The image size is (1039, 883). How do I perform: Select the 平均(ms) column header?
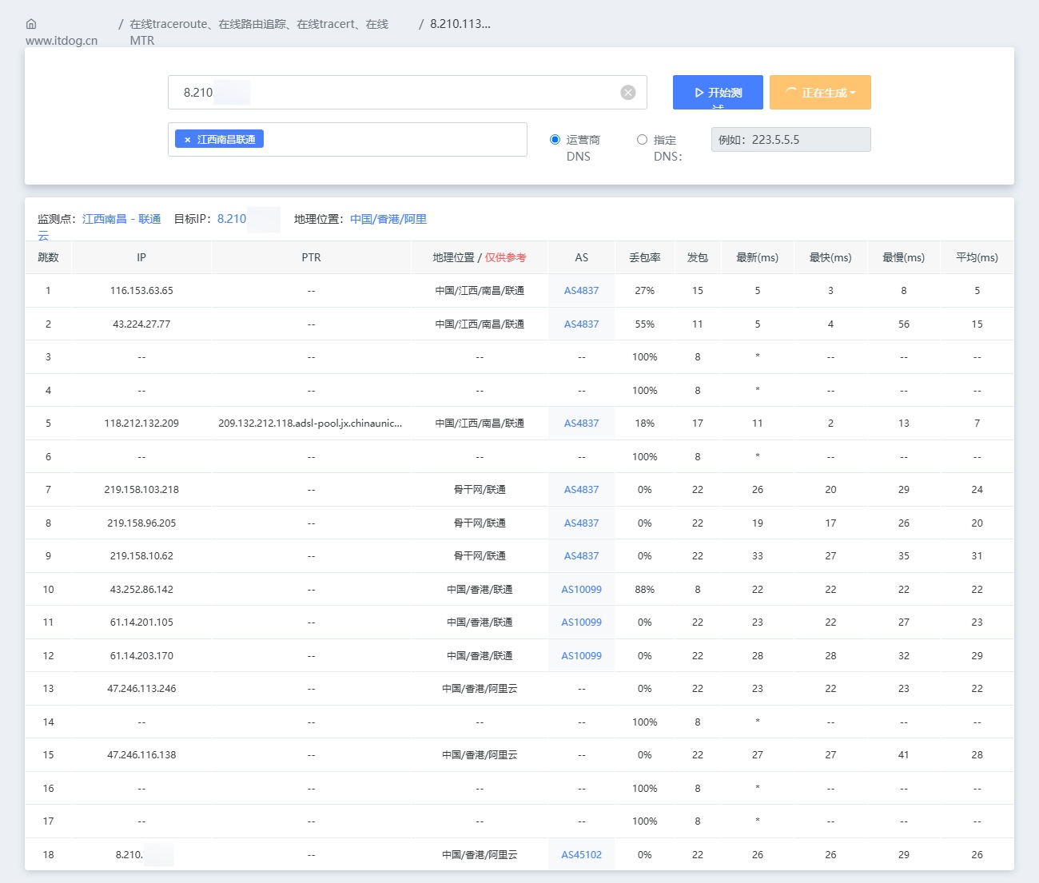(977, 257)
